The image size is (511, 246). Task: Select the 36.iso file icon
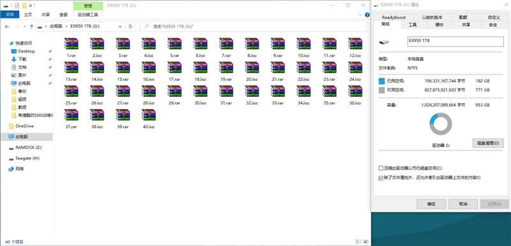tap(355, 92)
